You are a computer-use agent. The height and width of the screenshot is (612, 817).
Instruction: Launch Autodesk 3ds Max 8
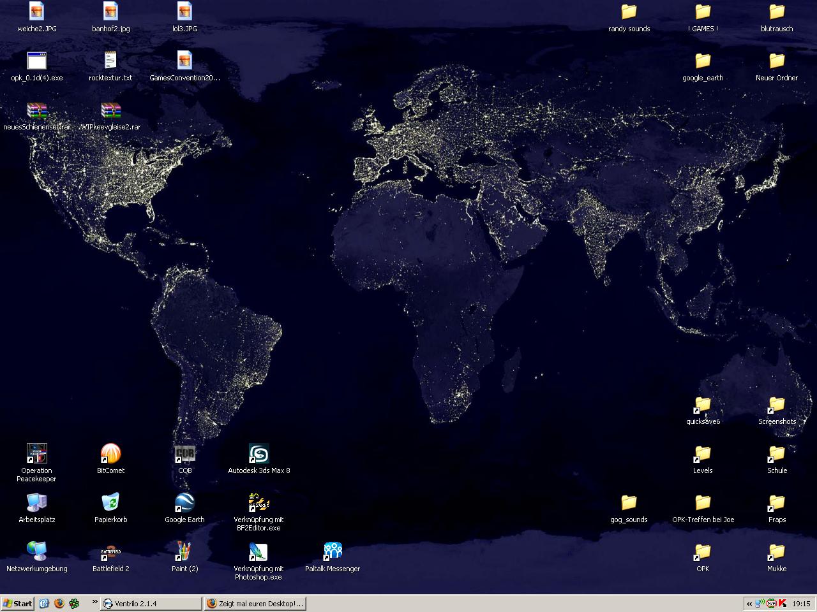(x=259, y=454)
